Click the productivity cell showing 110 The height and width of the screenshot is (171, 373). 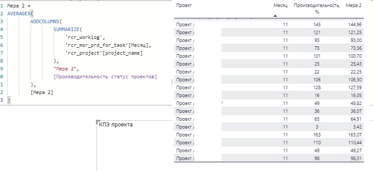tap(317, 143)
